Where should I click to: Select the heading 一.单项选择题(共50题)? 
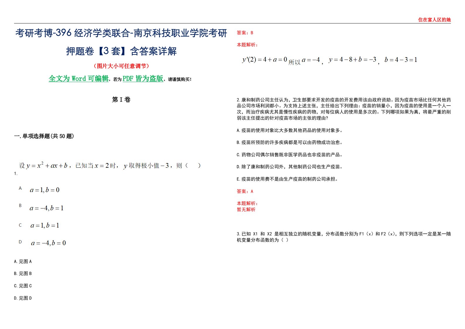click(x=44, y=136)
